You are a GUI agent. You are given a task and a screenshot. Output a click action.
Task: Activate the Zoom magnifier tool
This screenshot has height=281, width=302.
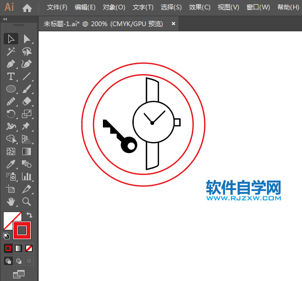(27, 202)
